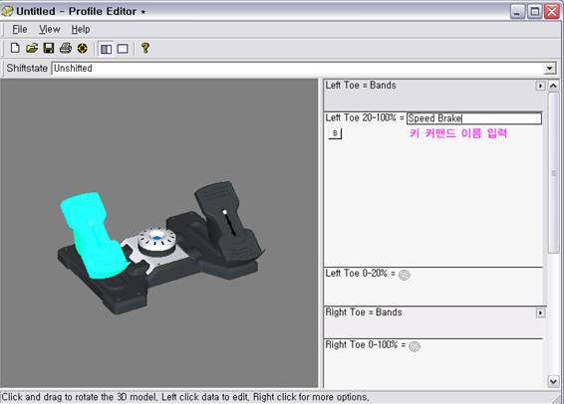Open a profile with the folder icon

click(32, 48)
